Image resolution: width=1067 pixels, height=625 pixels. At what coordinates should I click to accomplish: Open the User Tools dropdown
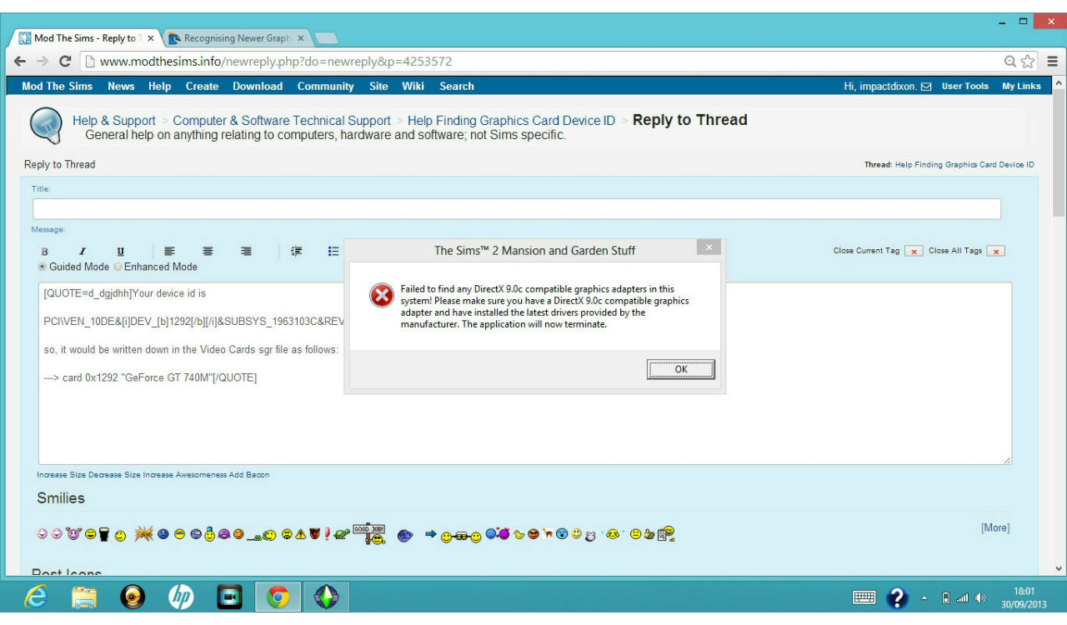965,86
